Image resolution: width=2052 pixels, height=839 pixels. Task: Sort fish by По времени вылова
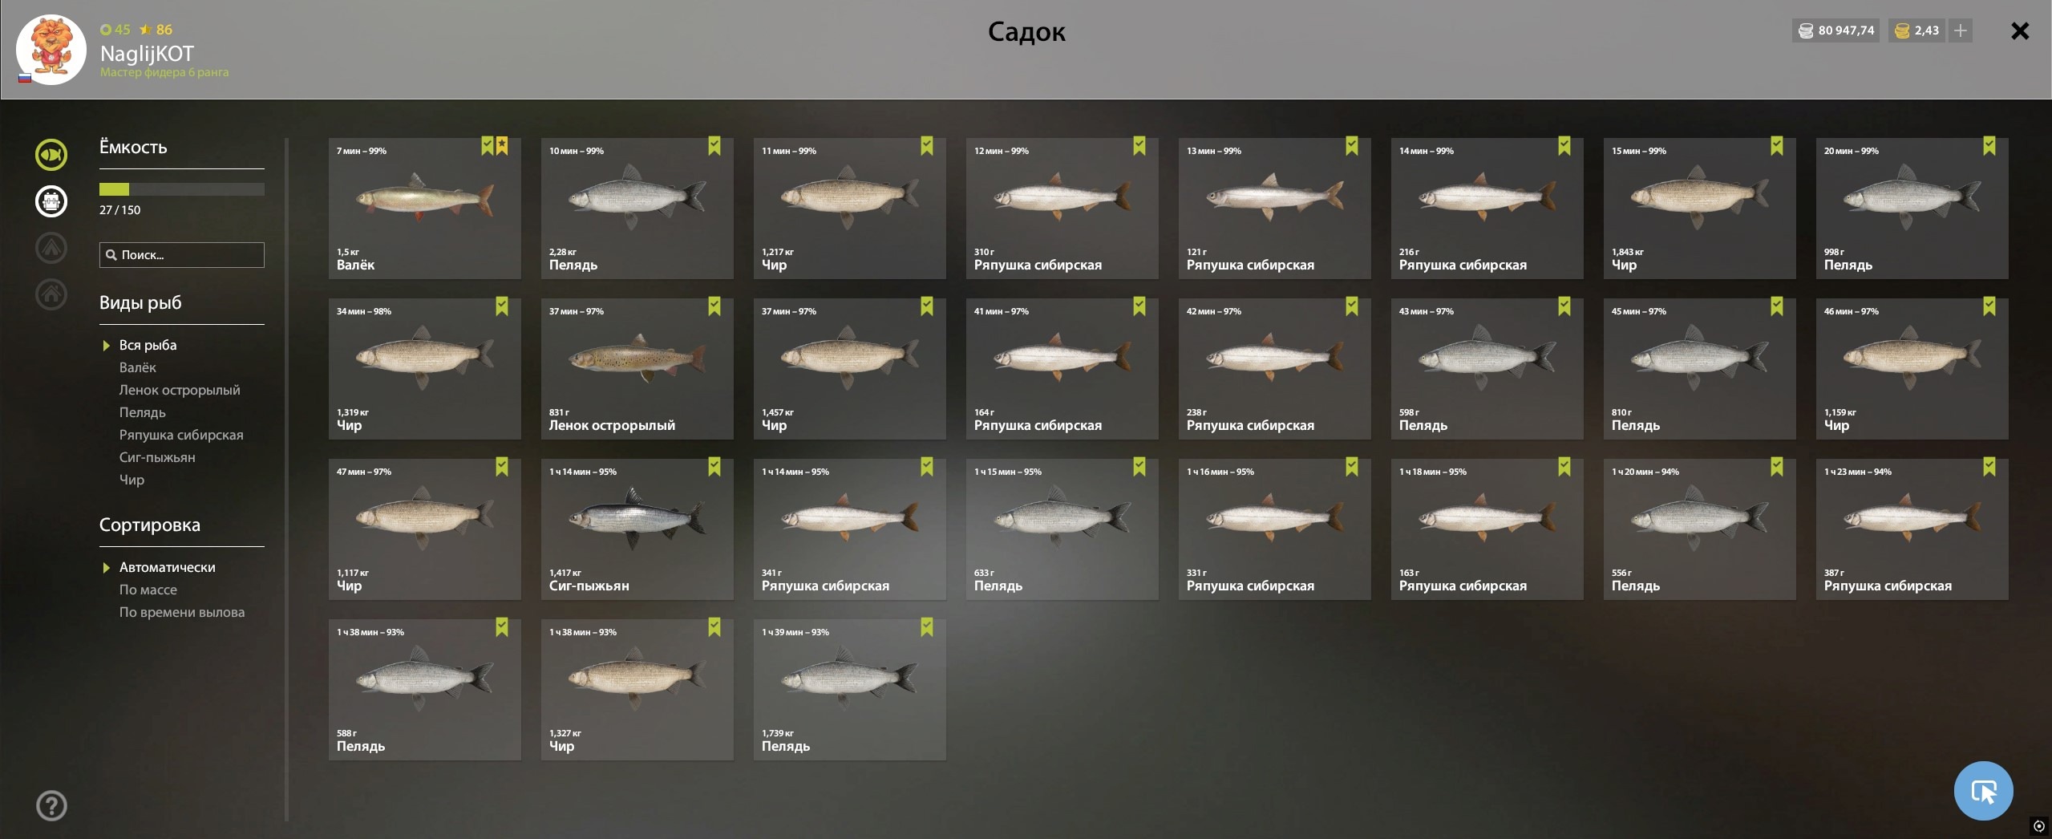pyautogui.click(x=182, y=612)
